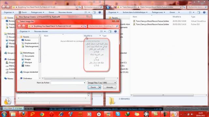Click Graver in left rear explorer toolbar
The height and width of the screenshot is (117, 209).
click(51, 12)
